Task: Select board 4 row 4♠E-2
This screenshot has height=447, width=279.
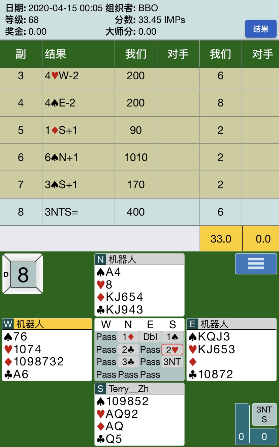Action: click(x=139, y=103)
